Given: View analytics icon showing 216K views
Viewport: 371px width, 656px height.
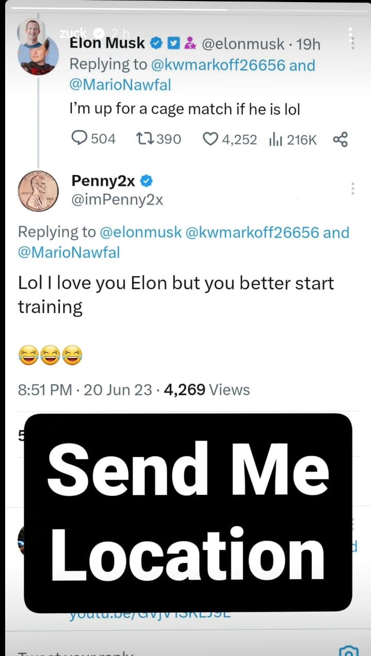Looking at the screenshot, I should [273, 138].
